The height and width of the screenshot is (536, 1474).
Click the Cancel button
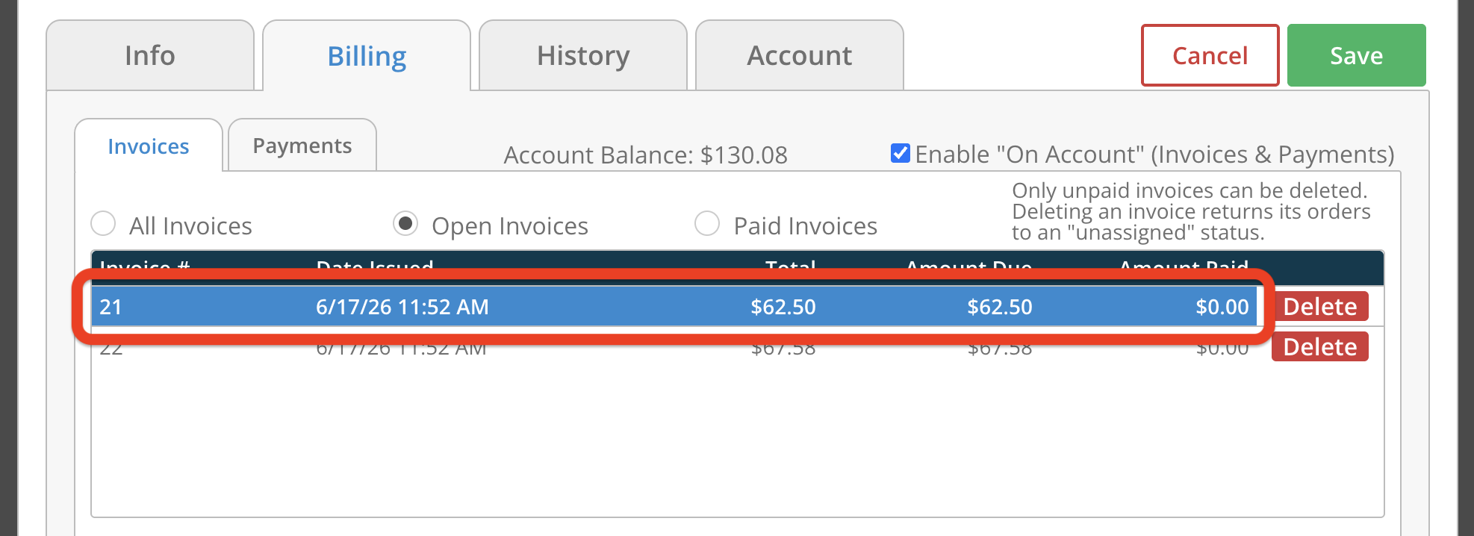(1210, 55)
